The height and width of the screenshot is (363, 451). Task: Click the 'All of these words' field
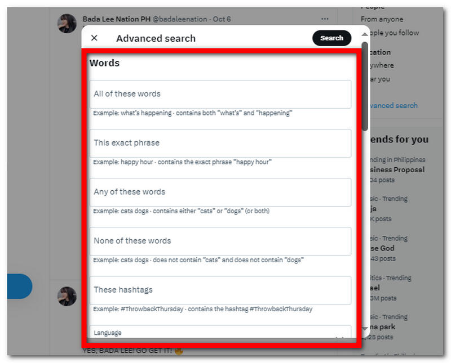[x=220, y=94]
